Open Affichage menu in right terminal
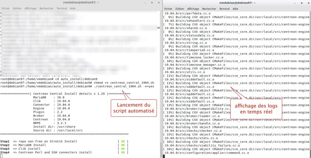 tap(193, 8)
